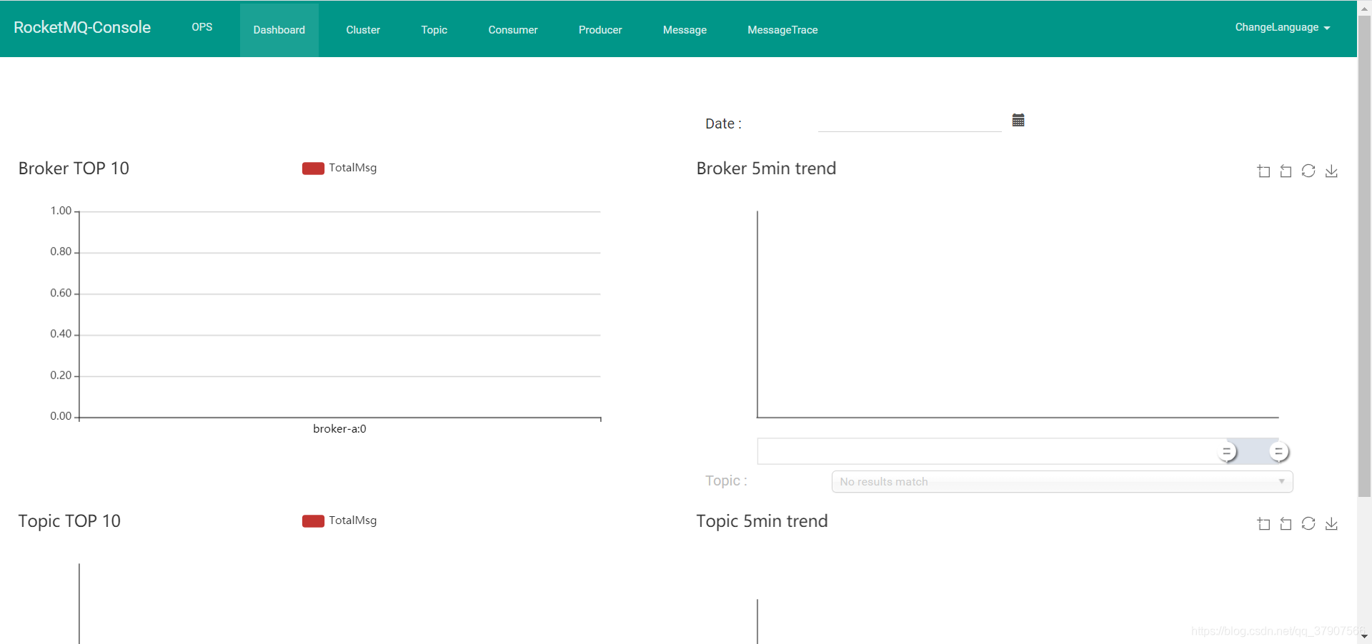Click zoom reset icon in Broker 5min trend
The height and width of the screenshot is (644, 1372).
[x=1286, y=171]
